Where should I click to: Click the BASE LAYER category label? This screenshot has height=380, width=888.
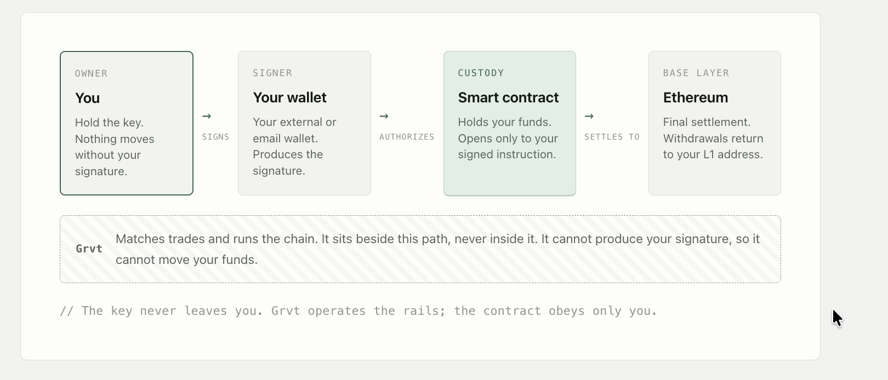pyautogui.click(x=696, y=73)
